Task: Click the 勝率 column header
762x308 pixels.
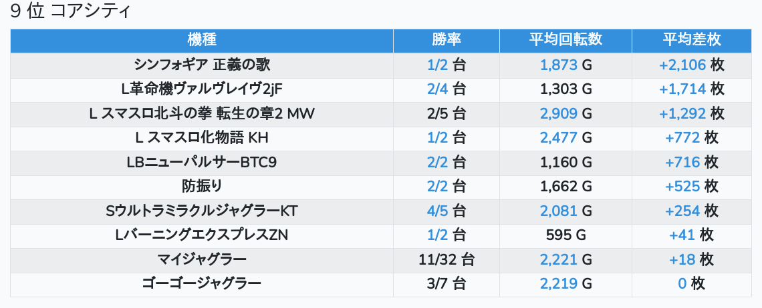Action: pyautogui.click(x=446, y=40)
